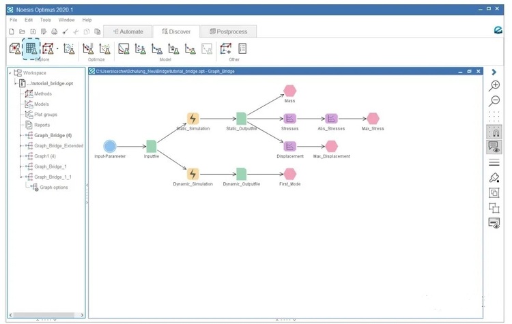Select the highlighted table flask Explore icon
This screenshot has width=512, height=324.
31,48
